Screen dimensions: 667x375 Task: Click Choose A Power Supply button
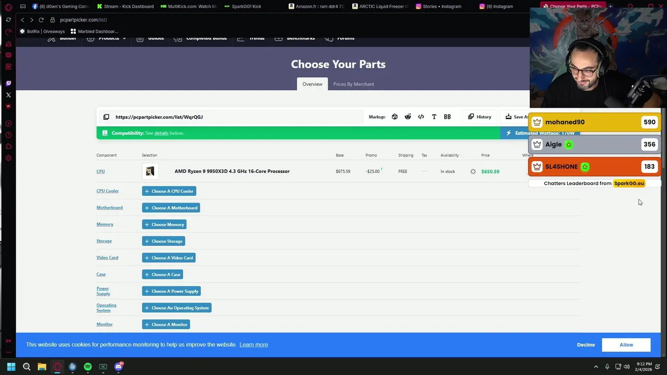pos(171,291)
